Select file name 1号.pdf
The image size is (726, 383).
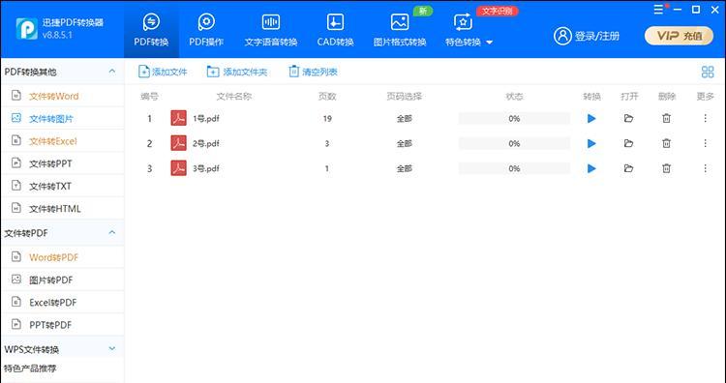(x=206, y=118)
